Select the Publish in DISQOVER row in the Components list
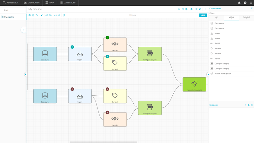The image size is (254, 143). coord(231,74)
